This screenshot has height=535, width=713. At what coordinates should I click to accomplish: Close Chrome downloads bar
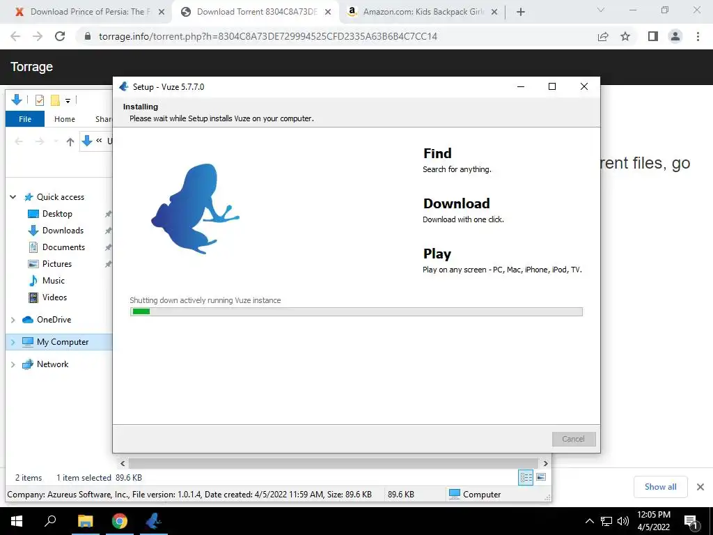click(700, 487)
